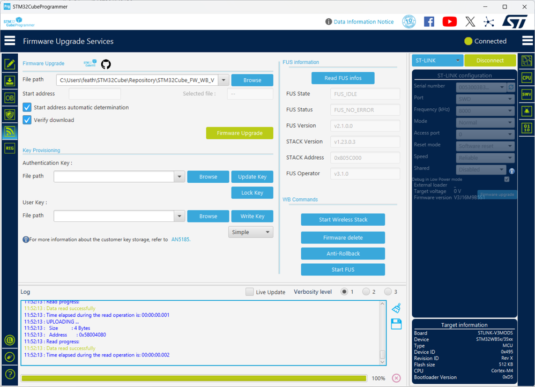Click the STM32CubeWB icon near Firmware Upgrade
535x387 pixels.
click(x=90, y=63)
